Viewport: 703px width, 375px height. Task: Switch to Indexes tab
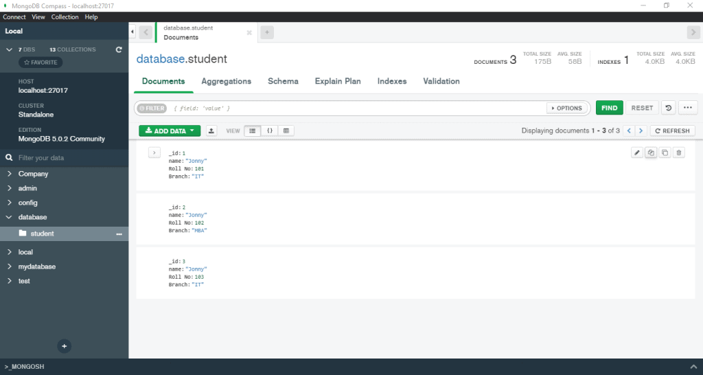[392, 81]
